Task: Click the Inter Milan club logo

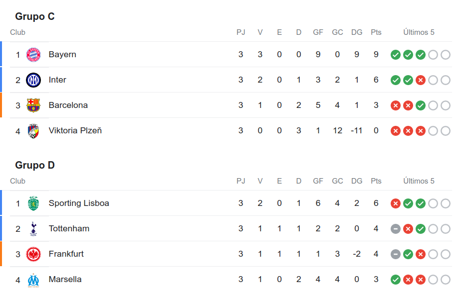Action: coord(33,80)
